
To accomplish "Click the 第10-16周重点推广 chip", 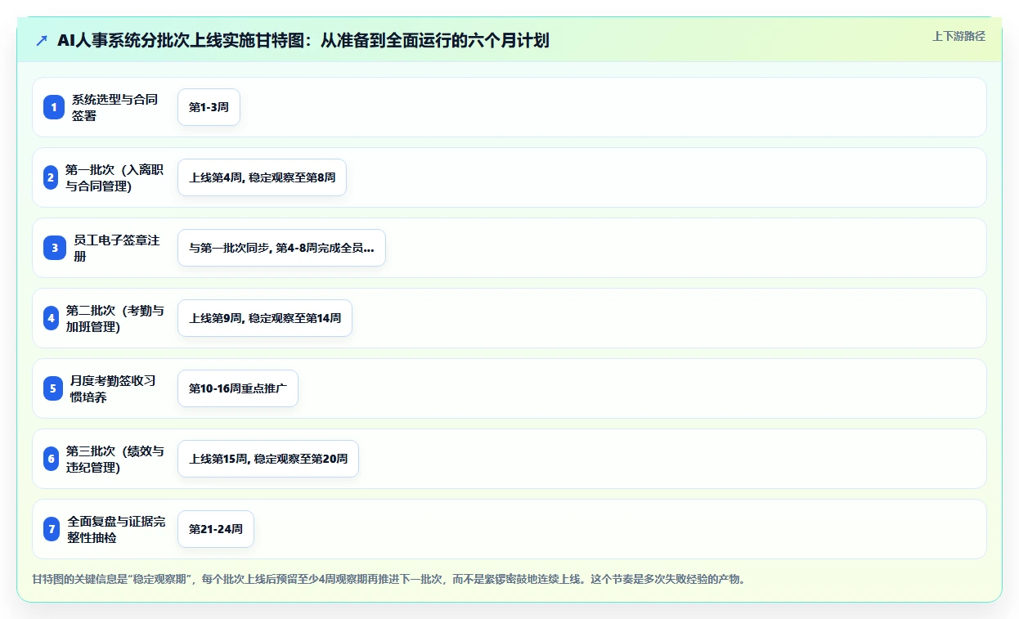I will pyautogui.click(x=238, y=388).
